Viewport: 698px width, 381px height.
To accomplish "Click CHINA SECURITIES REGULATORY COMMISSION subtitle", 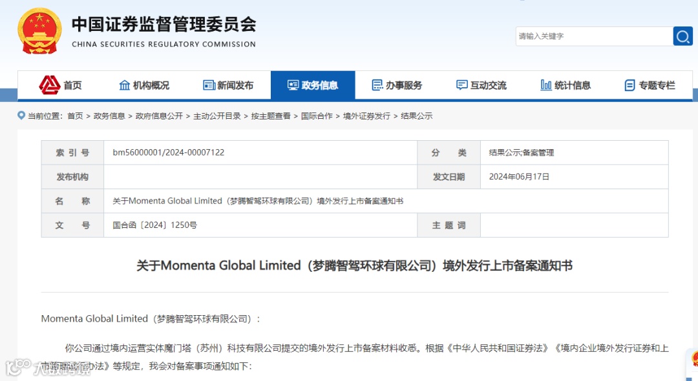I will 164,45.
